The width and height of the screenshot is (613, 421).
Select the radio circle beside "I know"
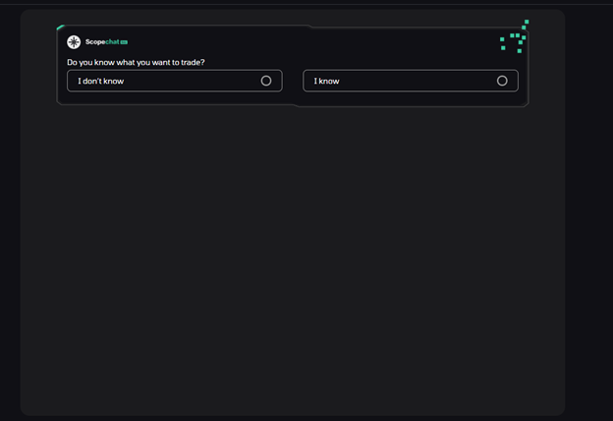point(502,81)
